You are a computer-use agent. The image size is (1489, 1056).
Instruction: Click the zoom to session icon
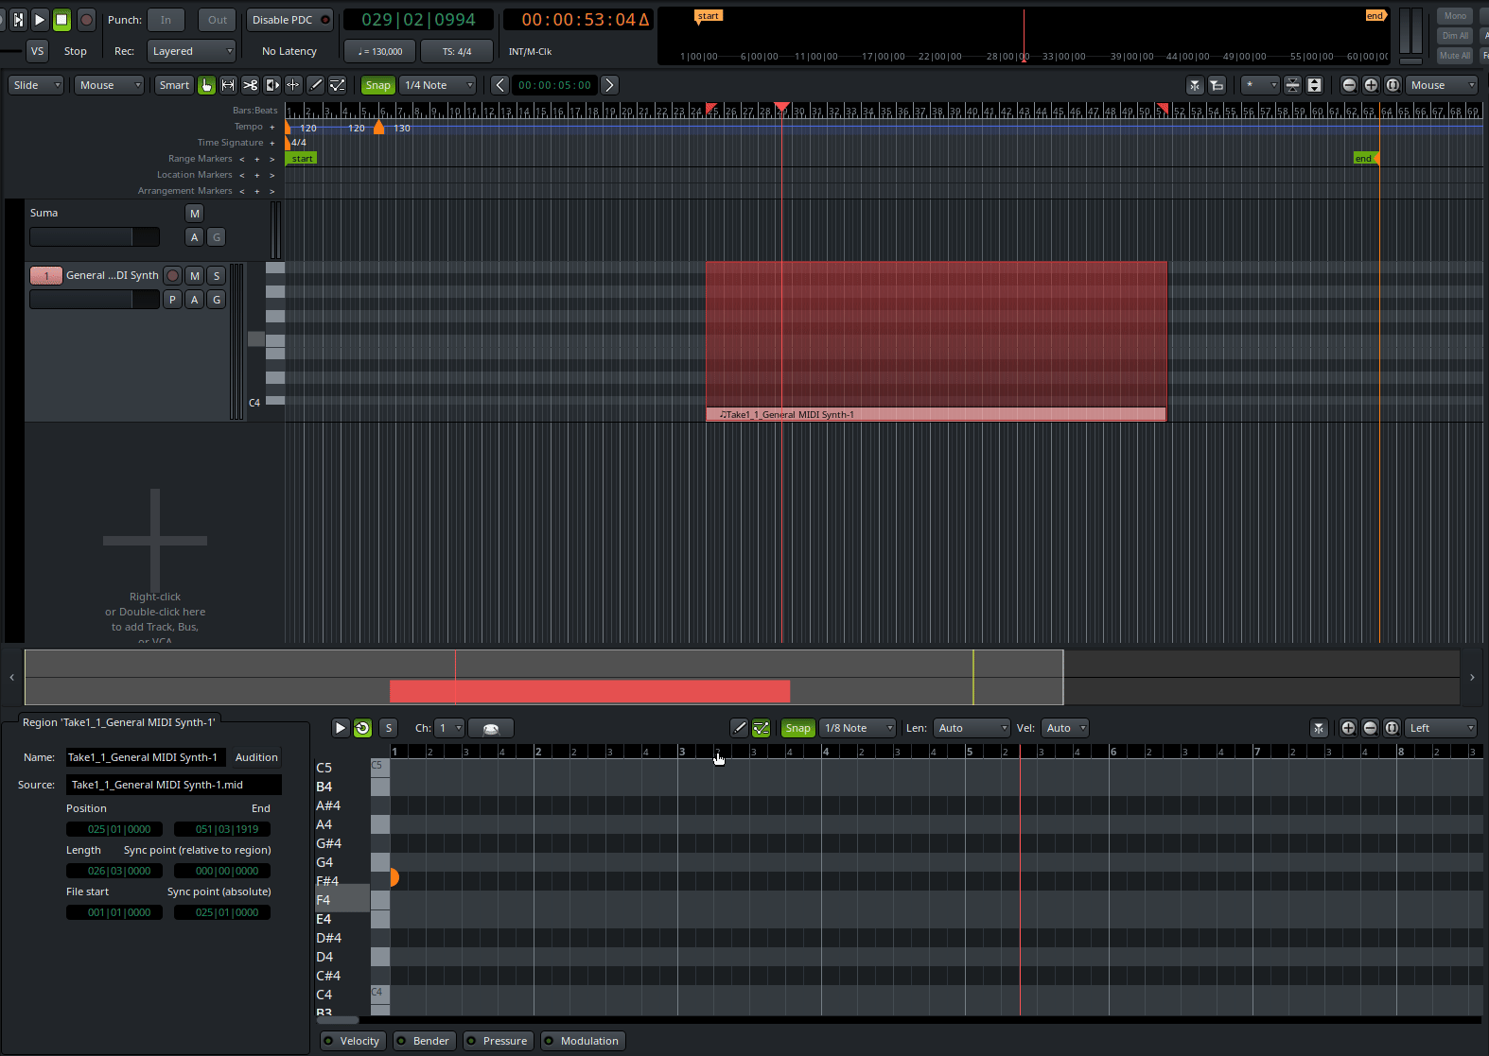click(x=1393, y=85)
